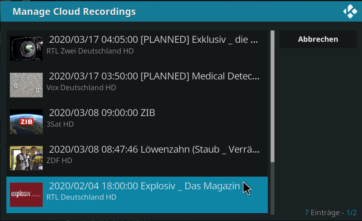Click the list scrollbar handle
Screen dimensions: 362x221
tap(272, 96)
